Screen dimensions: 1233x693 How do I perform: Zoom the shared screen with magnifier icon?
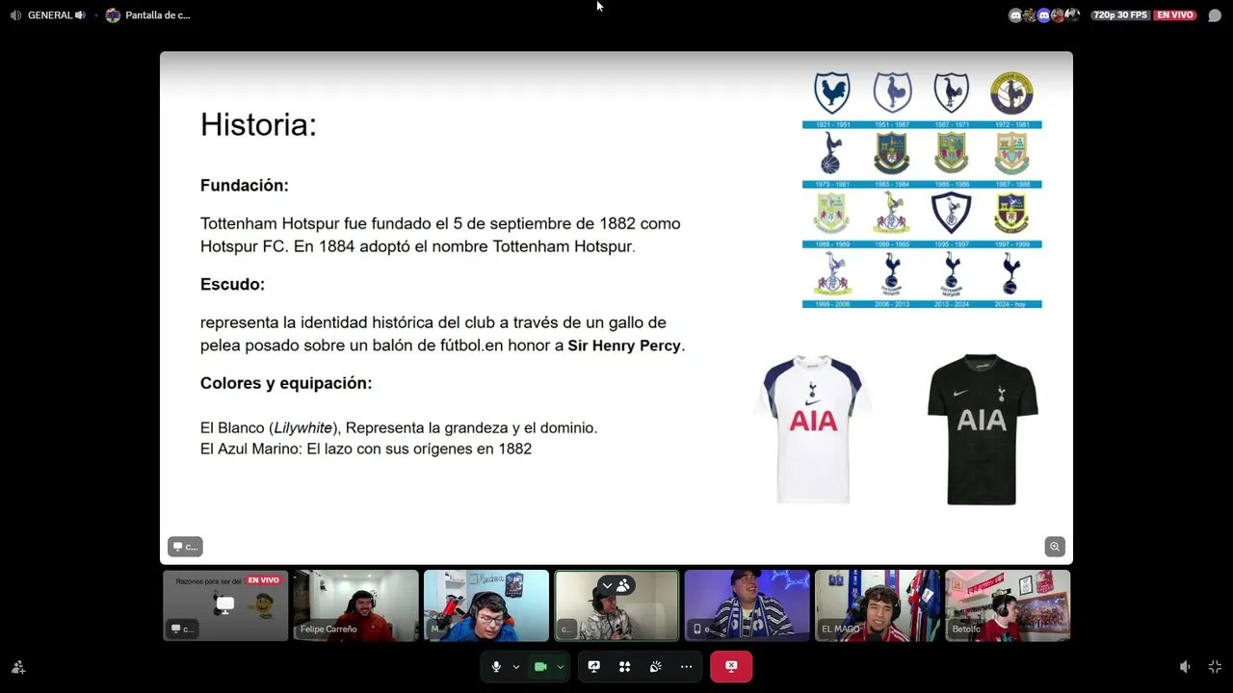click(1055, 547)
